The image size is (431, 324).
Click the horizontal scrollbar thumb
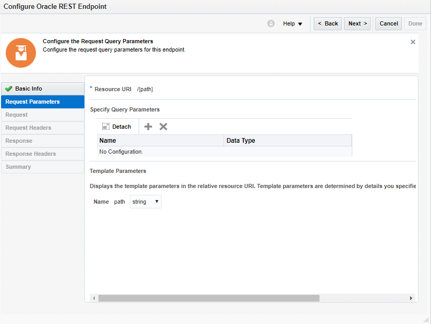point(209,298)
